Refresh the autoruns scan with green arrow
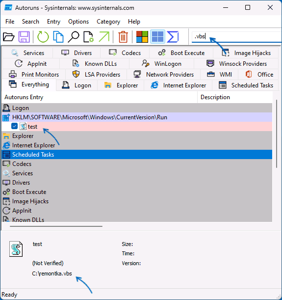This screenshot has height=300, width=282. point(43,36)
